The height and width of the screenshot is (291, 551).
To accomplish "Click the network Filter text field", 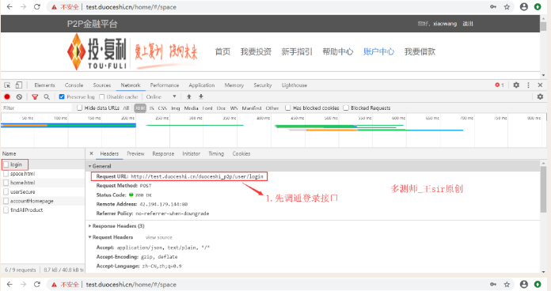I will click(37, 108).
